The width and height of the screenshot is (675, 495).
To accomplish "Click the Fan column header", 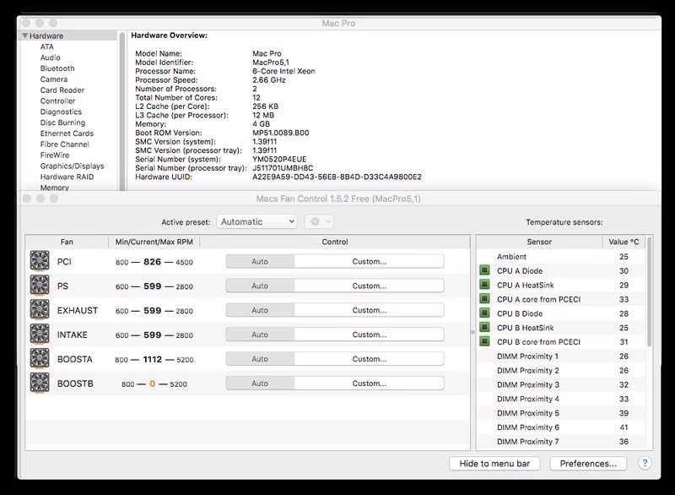I will (x=67, y=242).
